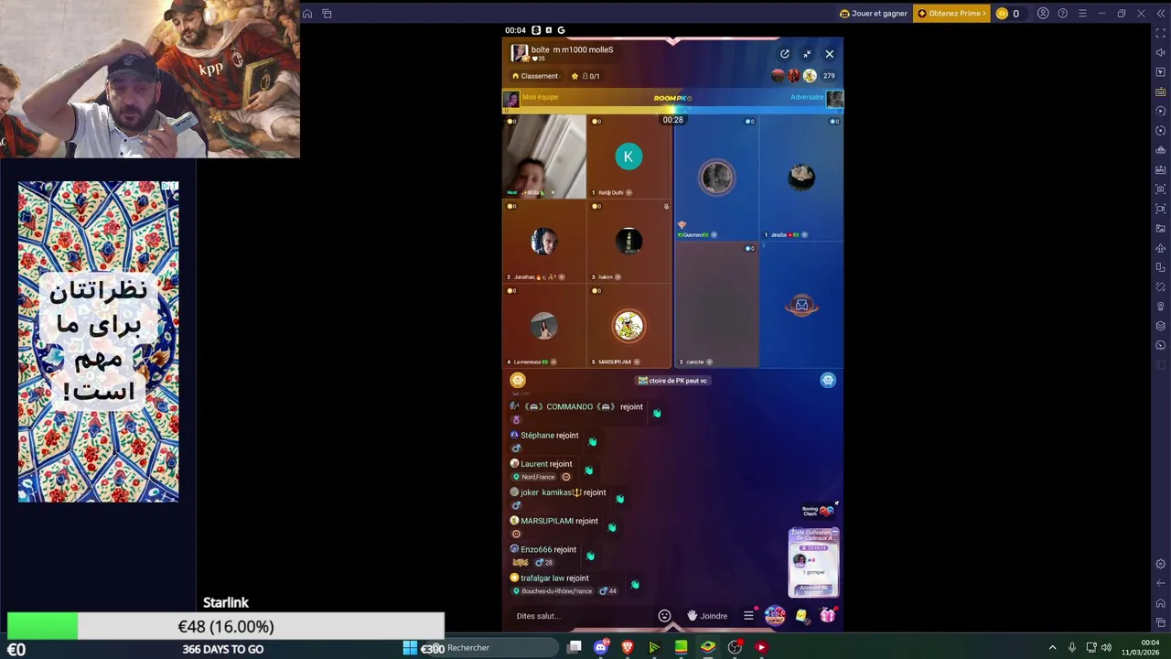Click the Joindre button

(707, 616)
